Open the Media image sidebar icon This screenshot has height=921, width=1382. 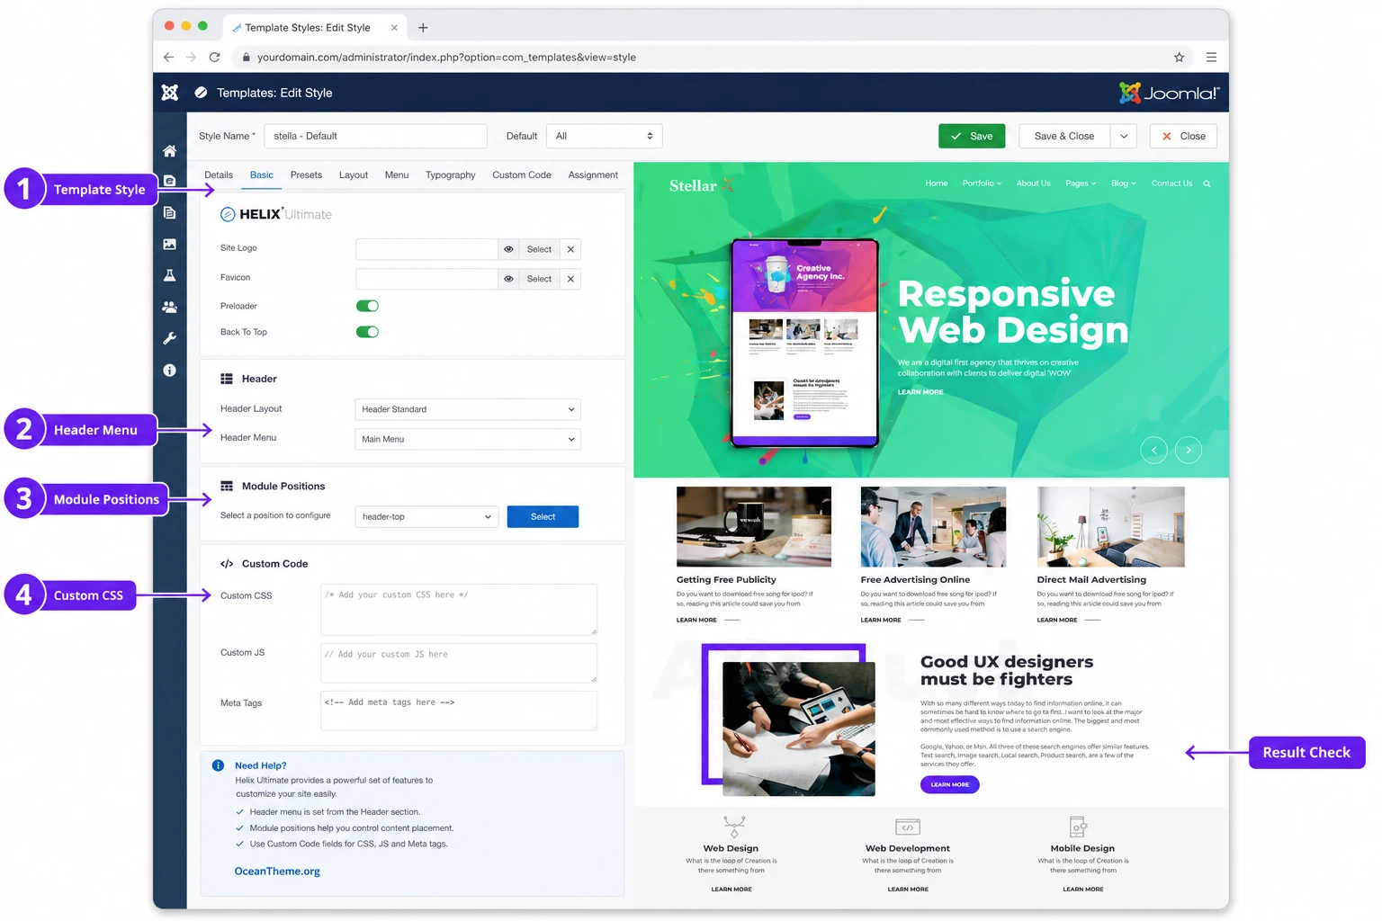pos(169,244)
